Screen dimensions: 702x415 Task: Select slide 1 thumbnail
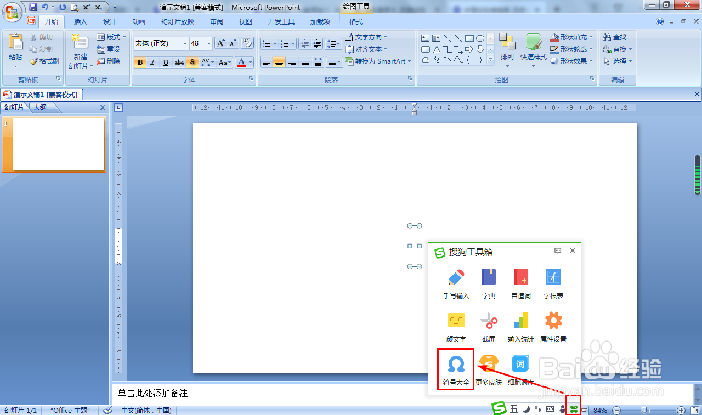pyautogui.click(x=58, y=144)
